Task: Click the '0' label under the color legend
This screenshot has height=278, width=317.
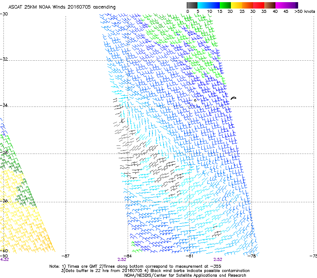Action: (188, 12)
